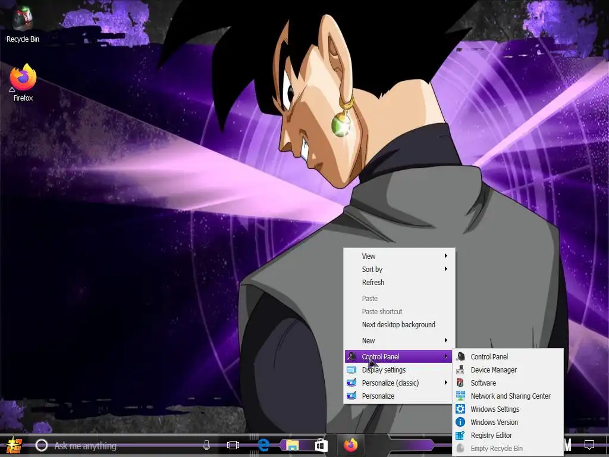Click Network and Sharing Center icon

[460, 396]
